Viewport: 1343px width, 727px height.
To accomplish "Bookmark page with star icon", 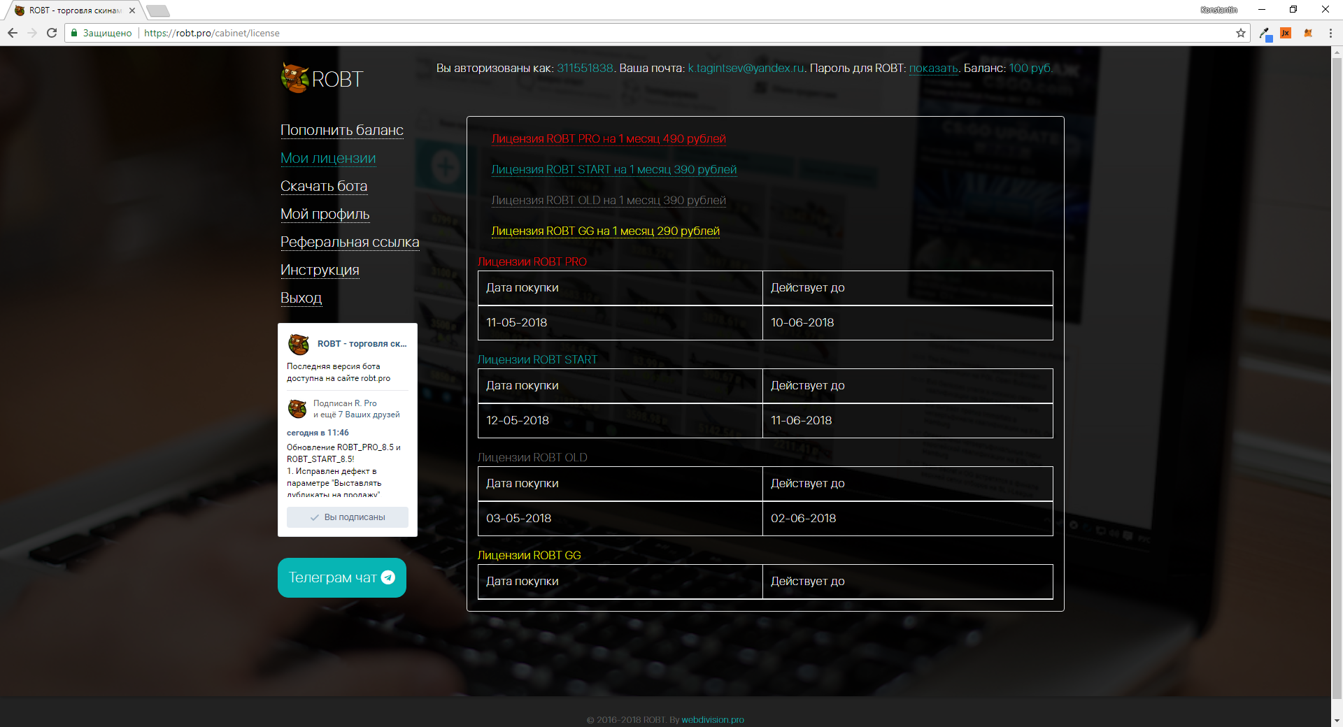I will (x=1241, y=33).
